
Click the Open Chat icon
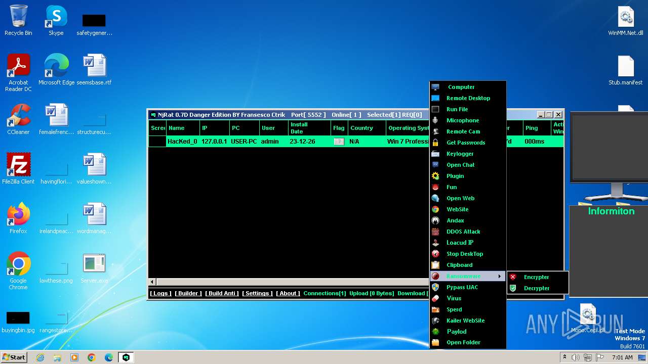click(x=435, y=165)
